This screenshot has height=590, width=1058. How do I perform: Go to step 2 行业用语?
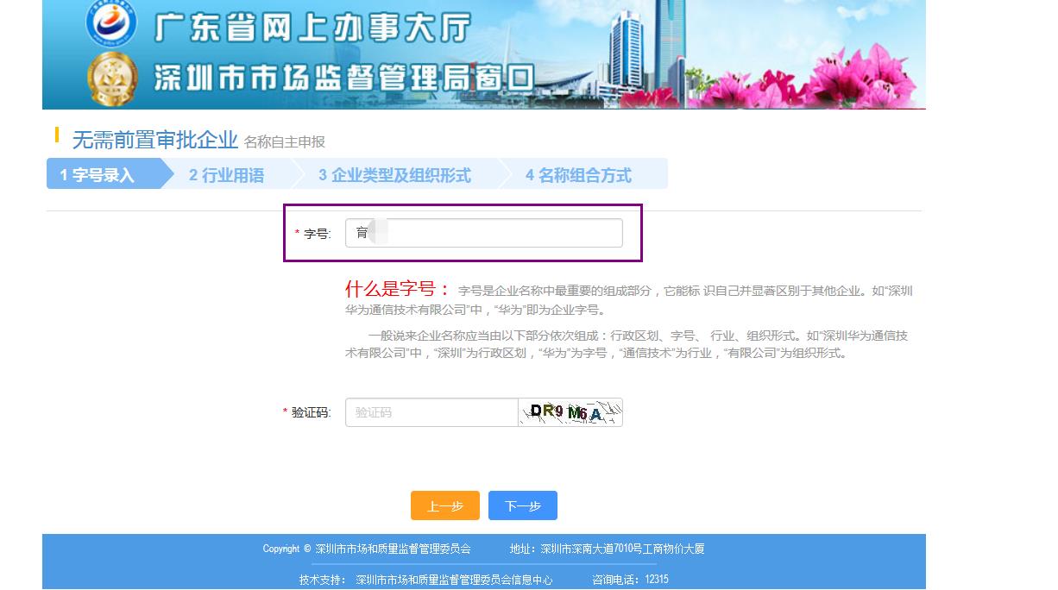point(227,175)
